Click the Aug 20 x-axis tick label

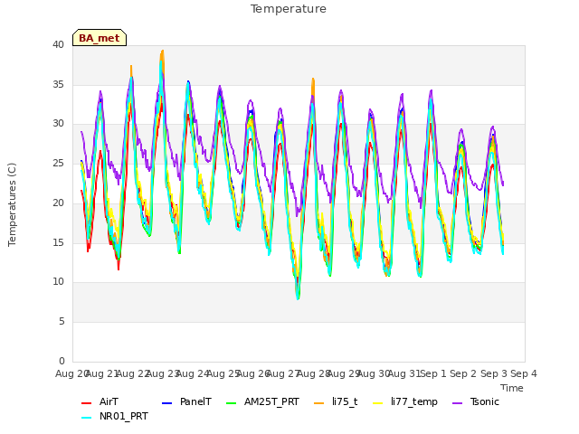point(71,373)
